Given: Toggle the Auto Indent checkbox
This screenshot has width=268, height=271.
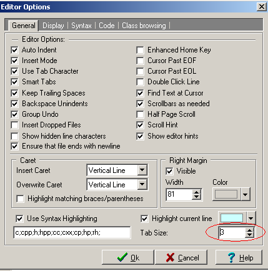Looking at the screenshot, I should 14,50.
